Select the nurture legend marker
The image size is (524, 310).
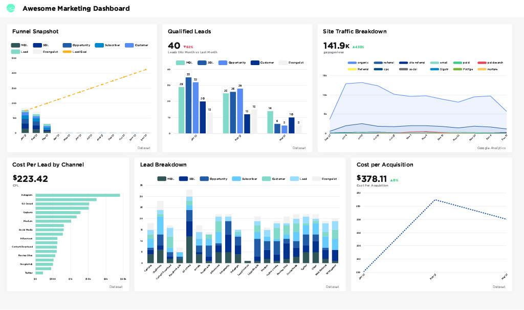coord(481,68)
